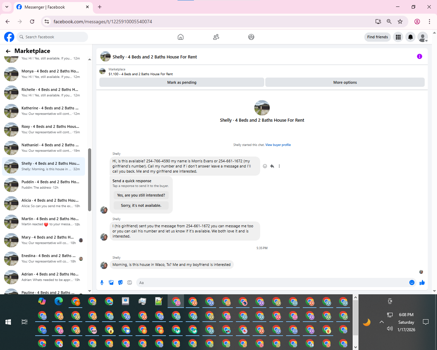Open View buyer profile link

point(278,145)
